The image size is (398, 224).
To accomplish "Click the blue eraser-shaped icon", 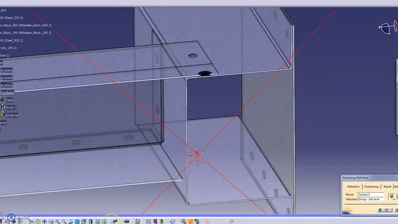I will click(x=173, y=222).
